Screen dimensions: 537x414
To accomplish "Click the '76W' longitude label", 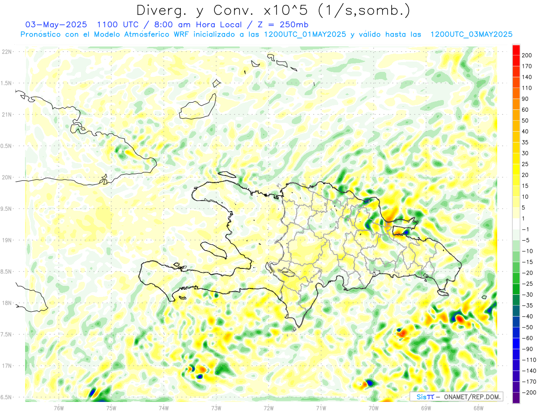I will [59, 408].
